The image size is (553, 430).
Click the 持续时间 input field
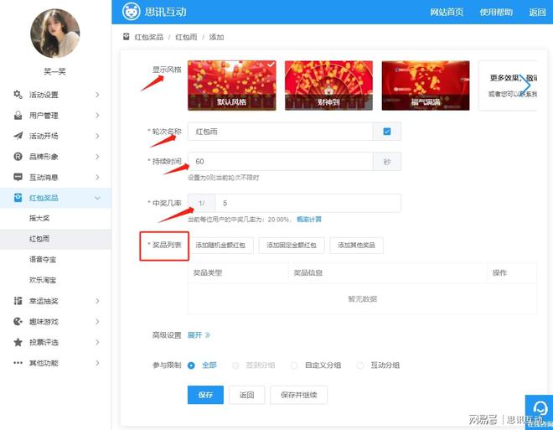point(280,161)
